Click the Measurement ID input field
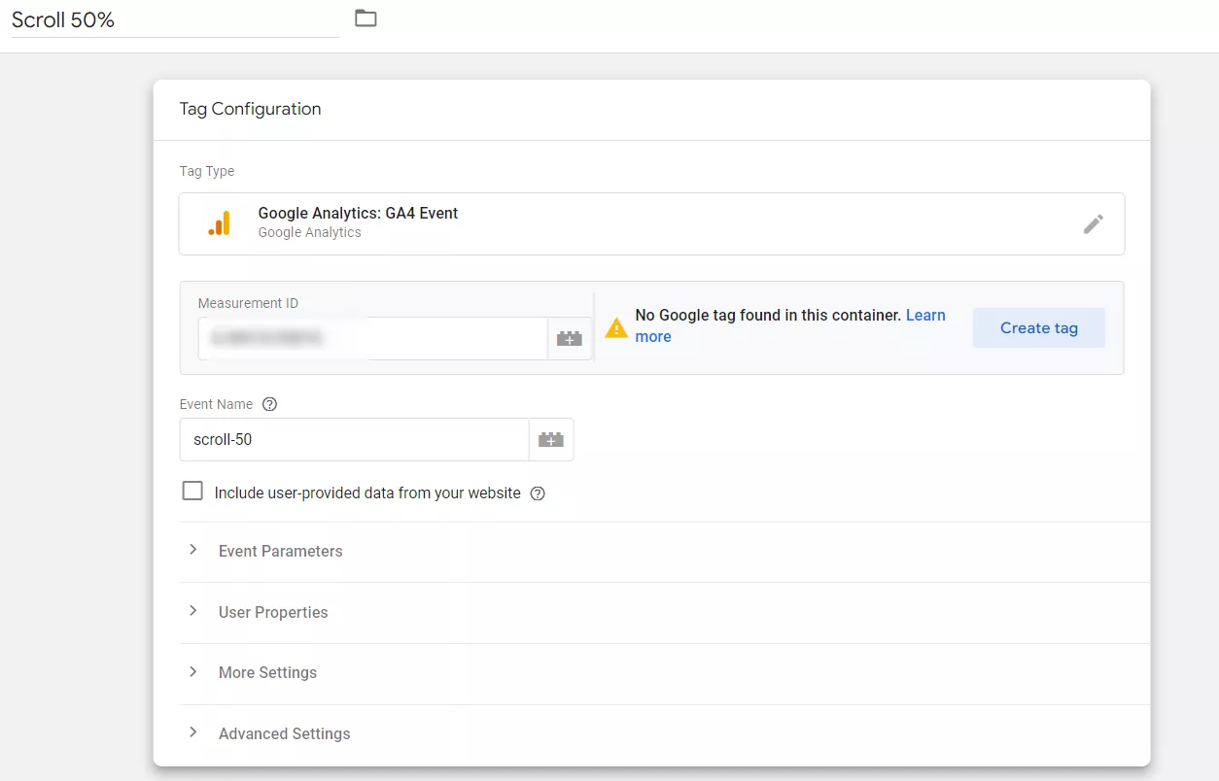Screen dimensions: 1219x781 click(373, 339)
